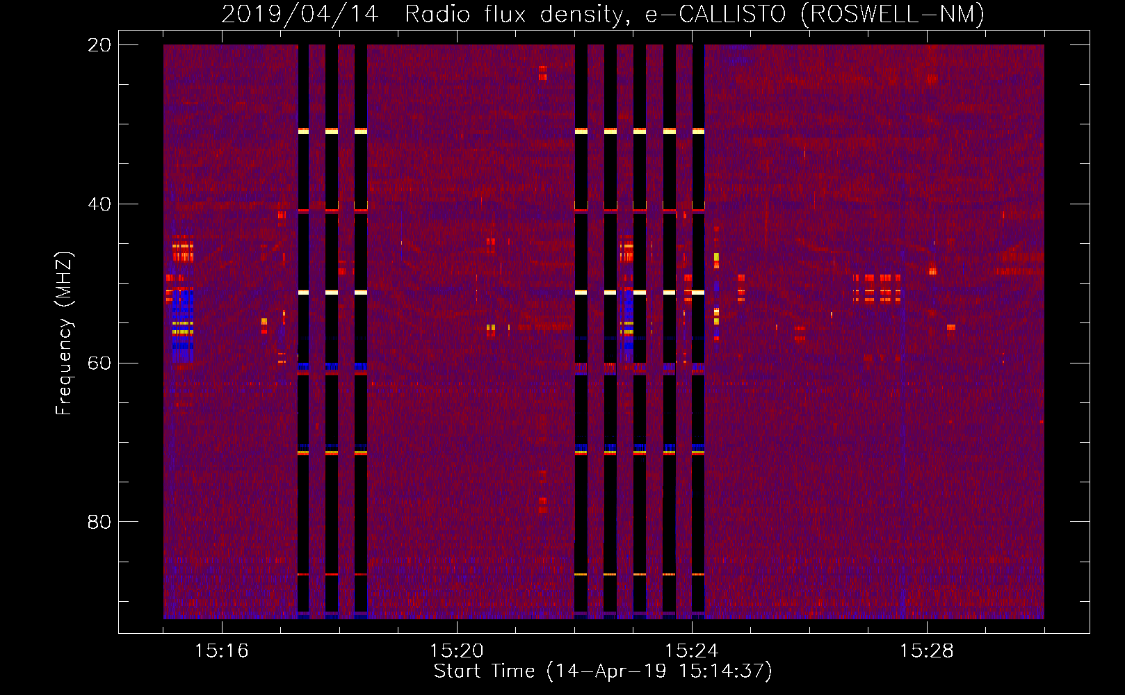
Task: Click the 15:28 time tick label
Action: pos(926,651)
